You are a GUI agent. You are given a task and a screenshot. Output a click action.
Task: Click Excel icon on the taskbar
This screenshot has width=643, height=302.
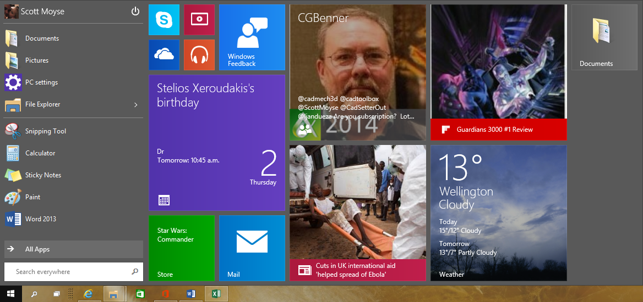pyautogui.click(x=215, y=294)
